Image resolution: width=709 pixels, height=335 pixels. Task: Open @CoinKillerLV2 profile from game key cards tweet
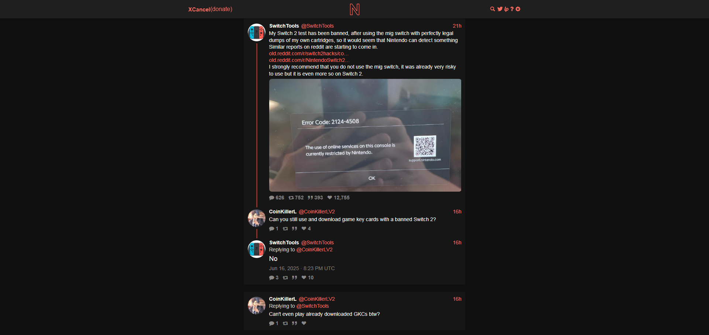316,212
